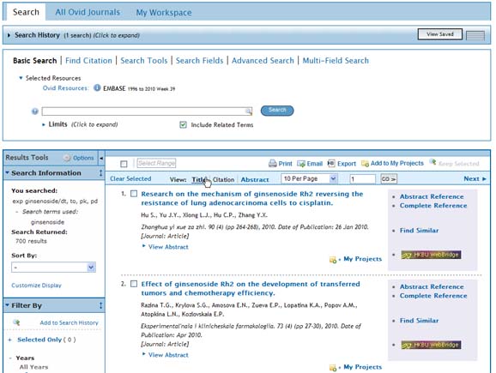Screen dimensions: 496x373
Task: Toggle Include Related Terms checkbox
Action: pyautogui.click(x=183, y=124)
